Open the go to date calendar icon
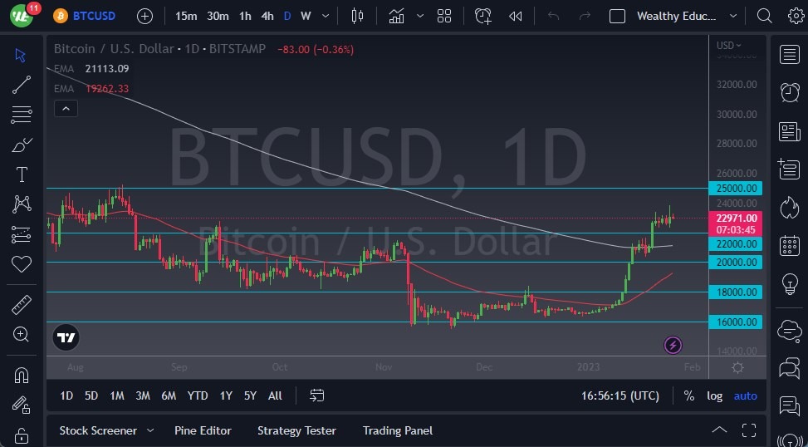The width and height of the screenshot is (808, 447). [316, 396]
